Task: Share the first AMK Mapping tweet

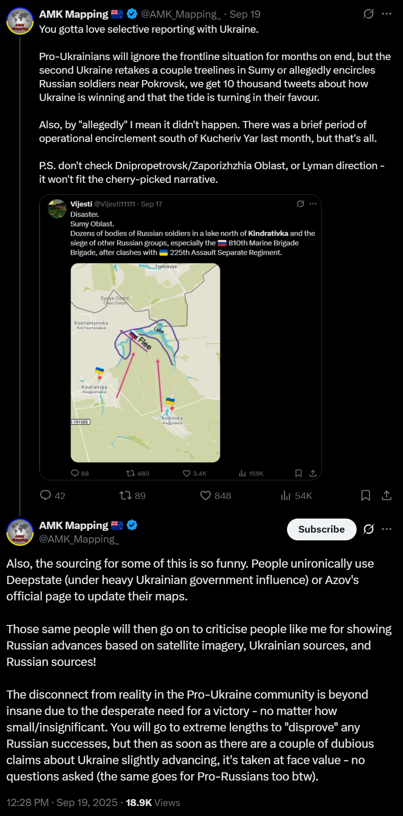Action: (387, 495)
